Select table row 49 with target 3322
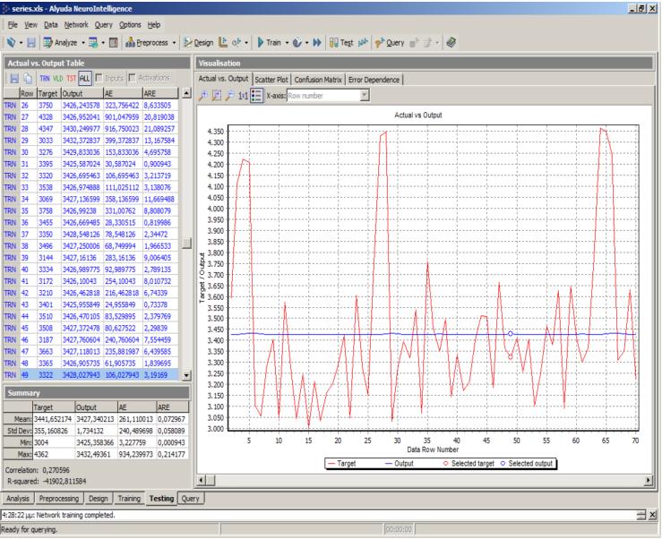662x539 pixels. pyautogui.click(x=90, y=375)
